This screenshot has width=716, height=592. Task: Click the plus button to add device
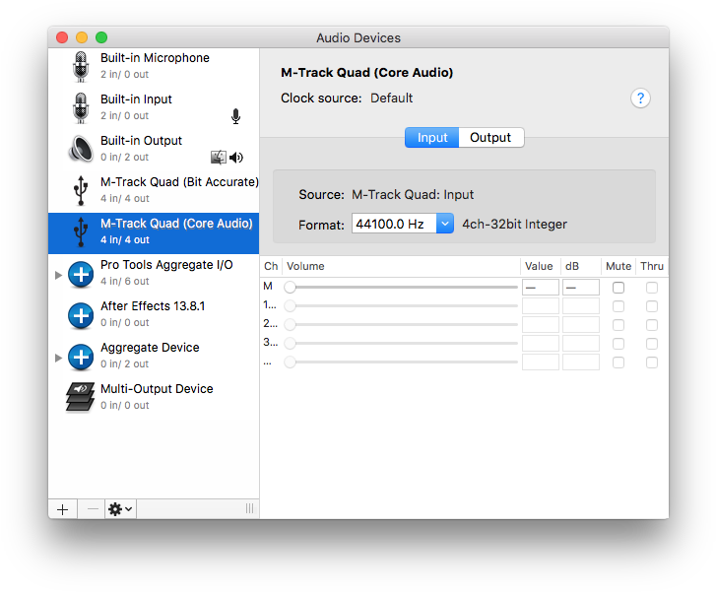pyautogui.click(x=62, y=508)
